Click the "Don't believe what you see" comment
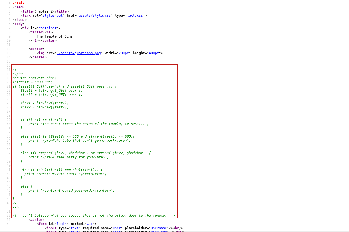This screenshot has height=232, width=349. tap(94, 216)
